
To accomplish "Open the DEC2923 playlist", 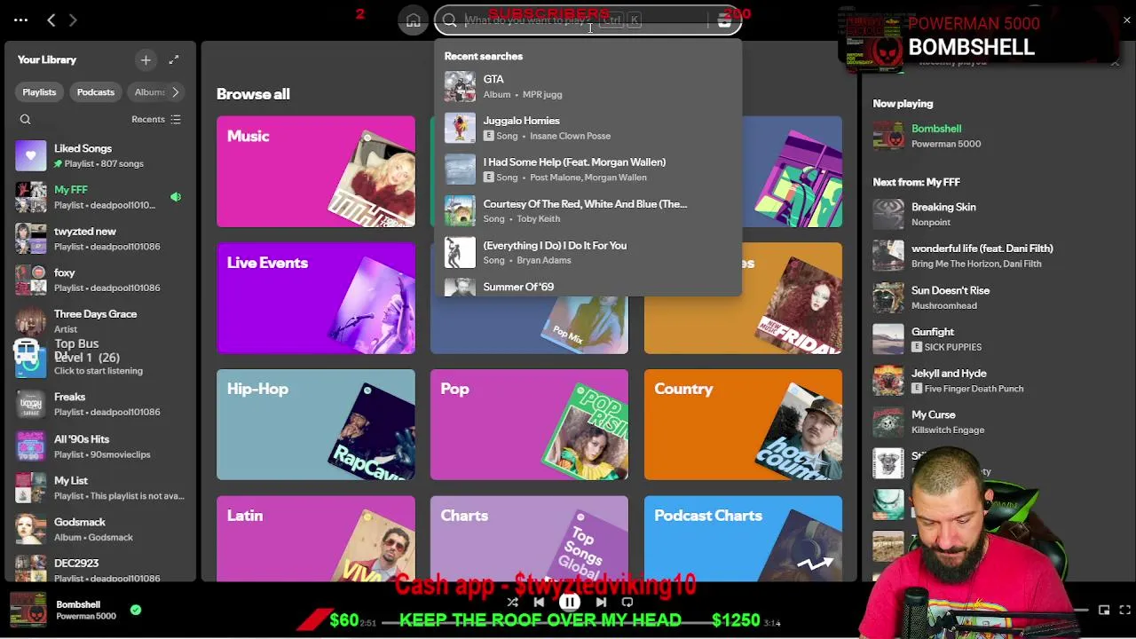I will [99, 570].
